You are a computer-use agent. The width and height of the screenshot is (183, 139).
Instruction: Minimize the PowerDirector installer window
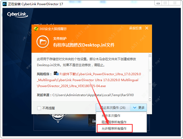(x=158, y=3)
